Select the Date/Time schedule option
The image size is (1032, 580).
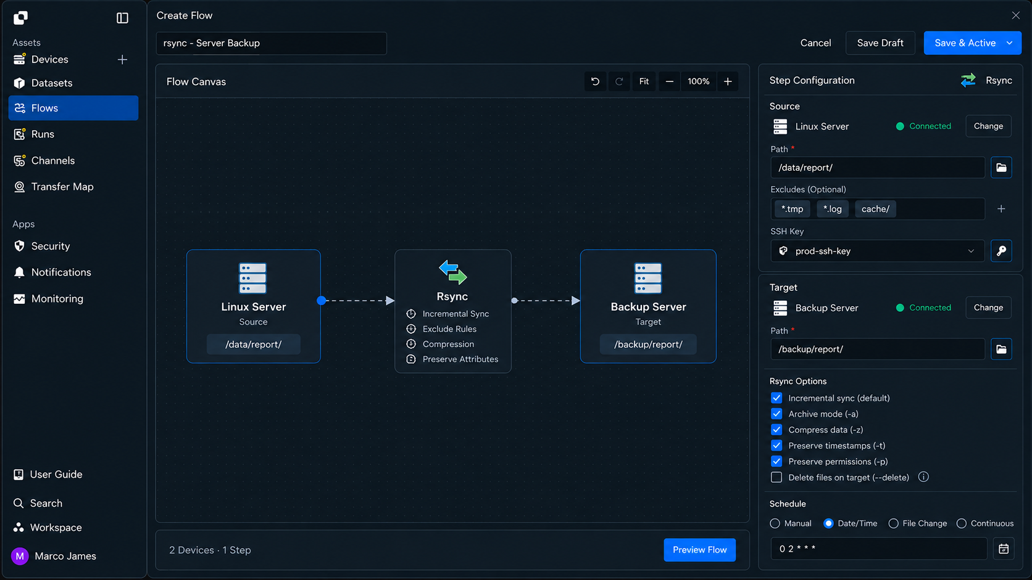pos(828,523)
